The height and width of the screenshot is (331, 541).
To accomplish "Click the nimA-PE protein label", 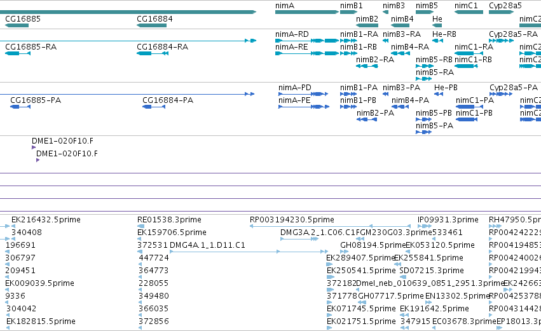I will click(294, 100).
